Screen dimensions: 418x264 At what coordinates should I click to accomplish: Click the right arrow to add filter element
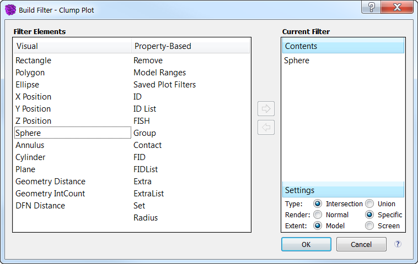266,108
